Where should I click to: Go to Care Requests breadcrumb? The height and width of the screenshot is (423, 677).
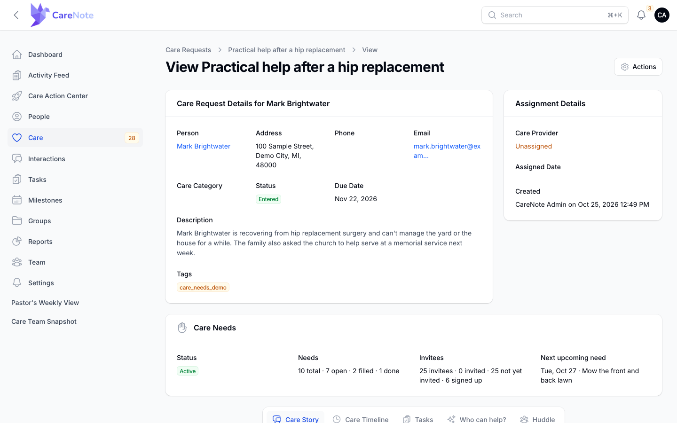pyautogui.click(x=188, y=50)
